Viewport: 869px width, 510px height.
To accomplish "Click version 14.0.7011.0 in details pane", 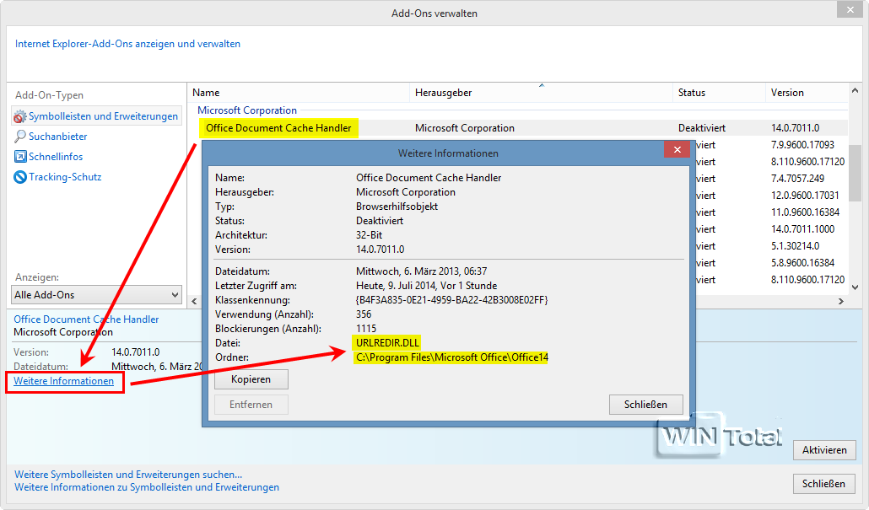I will pyautogui.click(x=135, y=352).
